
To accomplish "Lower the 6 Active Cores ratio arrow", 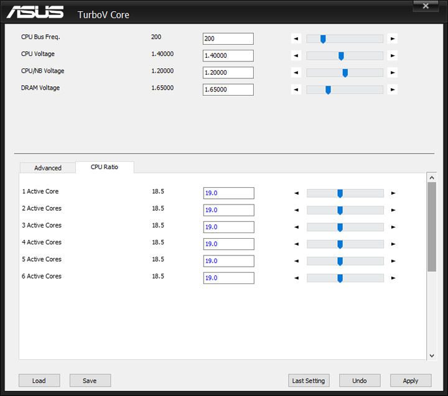I will (297, 278).
